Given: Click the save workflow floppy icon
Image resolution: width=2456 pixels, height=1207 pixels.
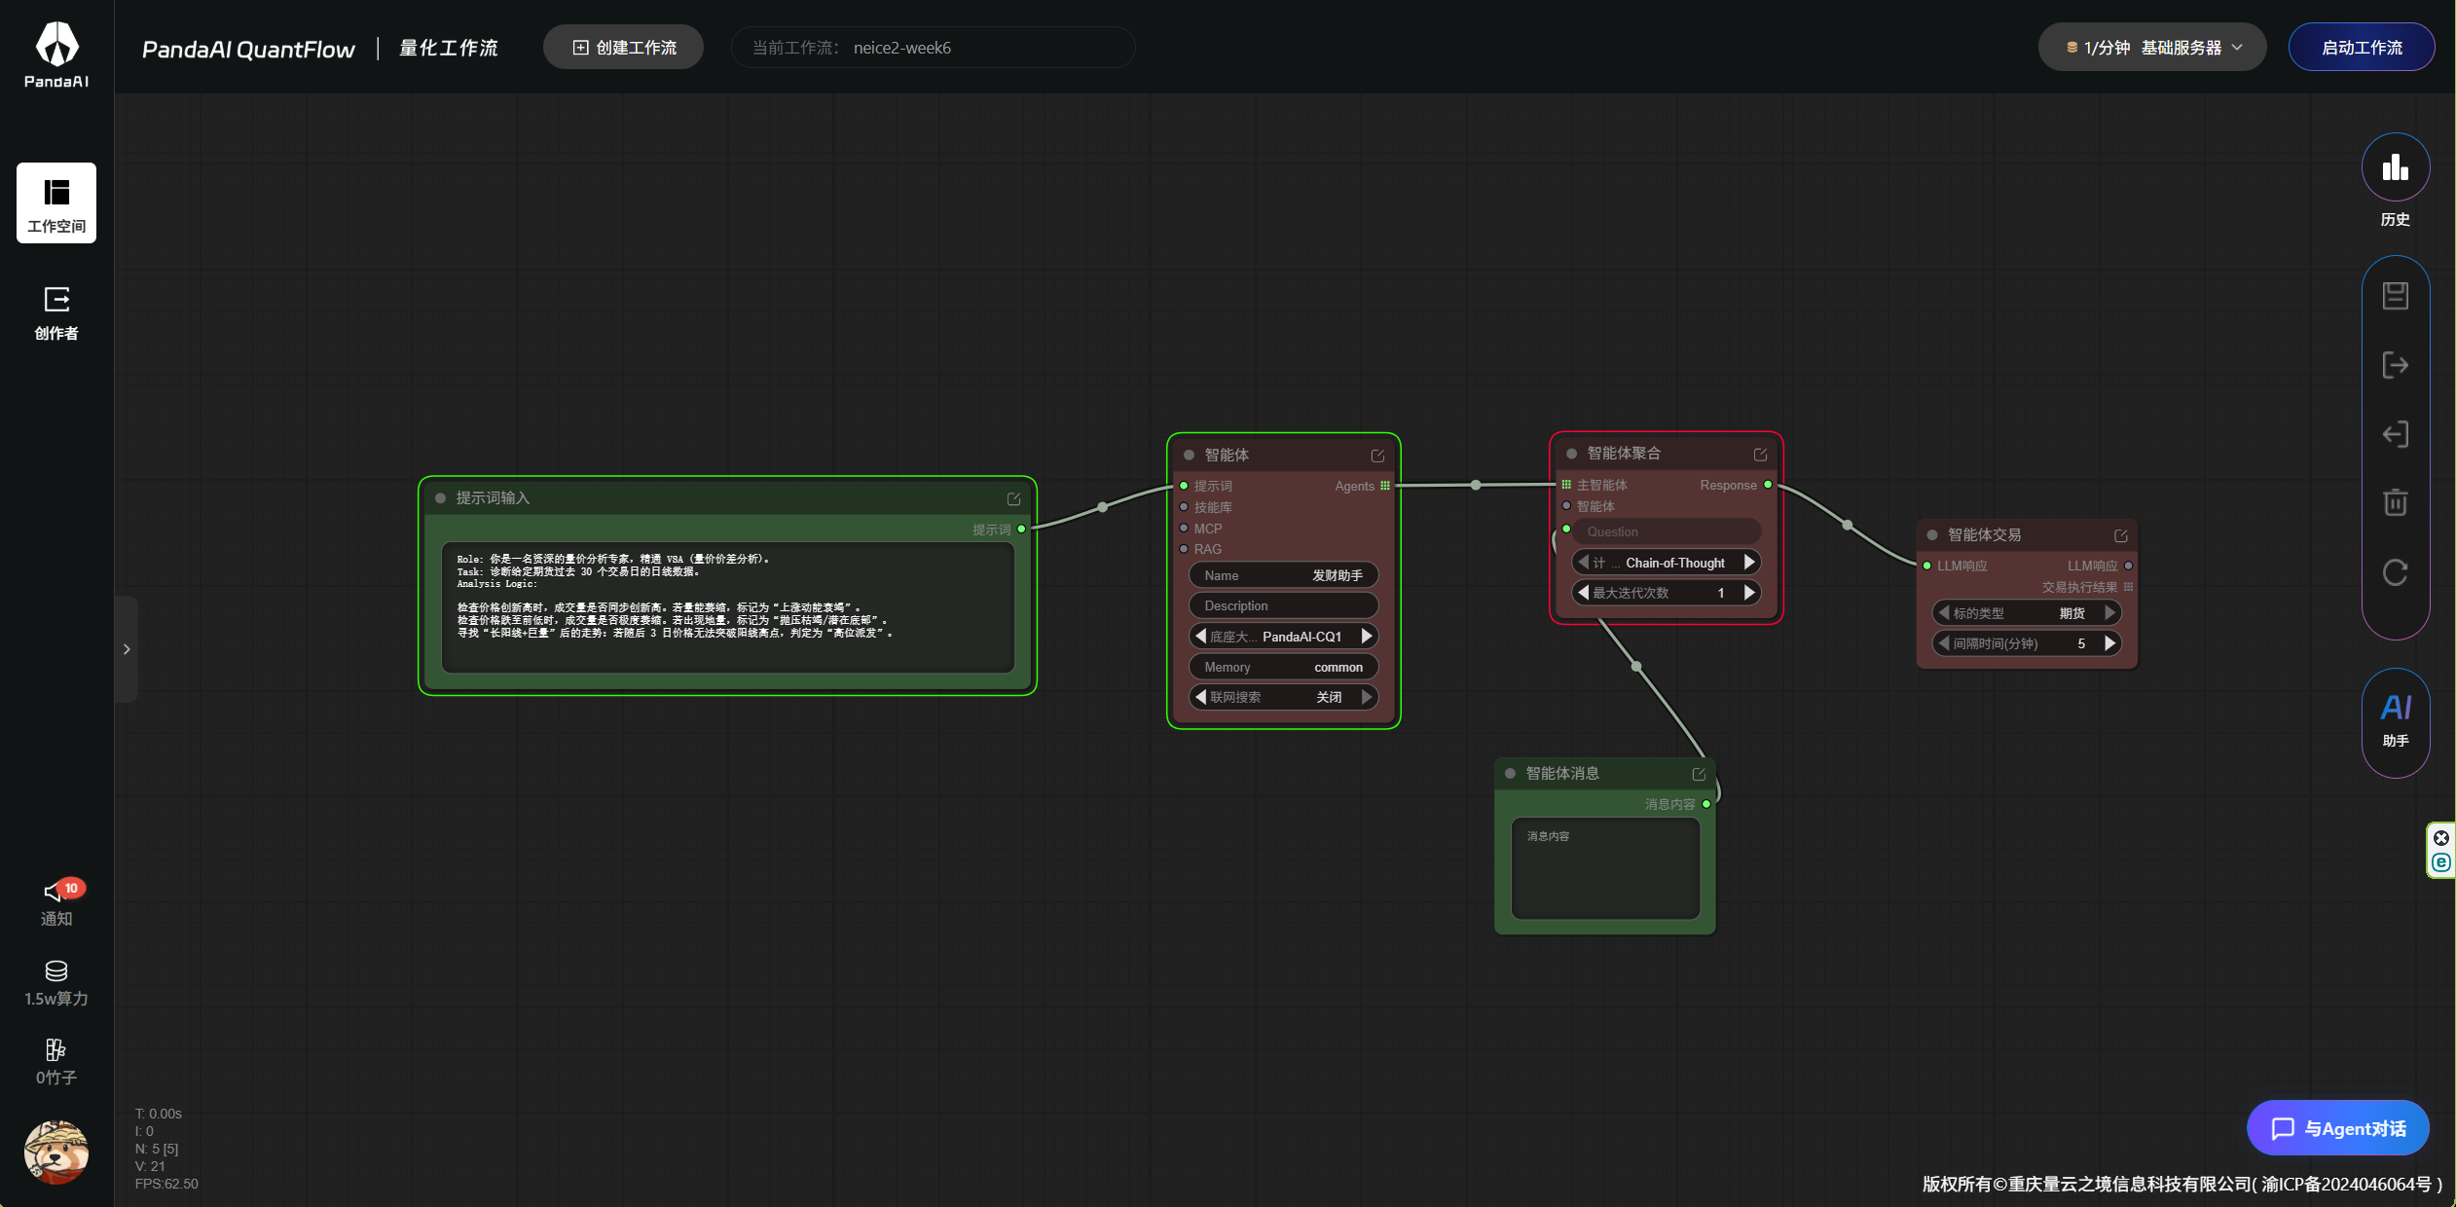Looking at the screenshot, I should 2395,296.
